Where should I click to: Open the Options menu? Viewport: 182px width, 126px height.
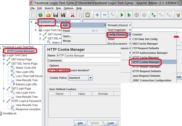(69, 9)
